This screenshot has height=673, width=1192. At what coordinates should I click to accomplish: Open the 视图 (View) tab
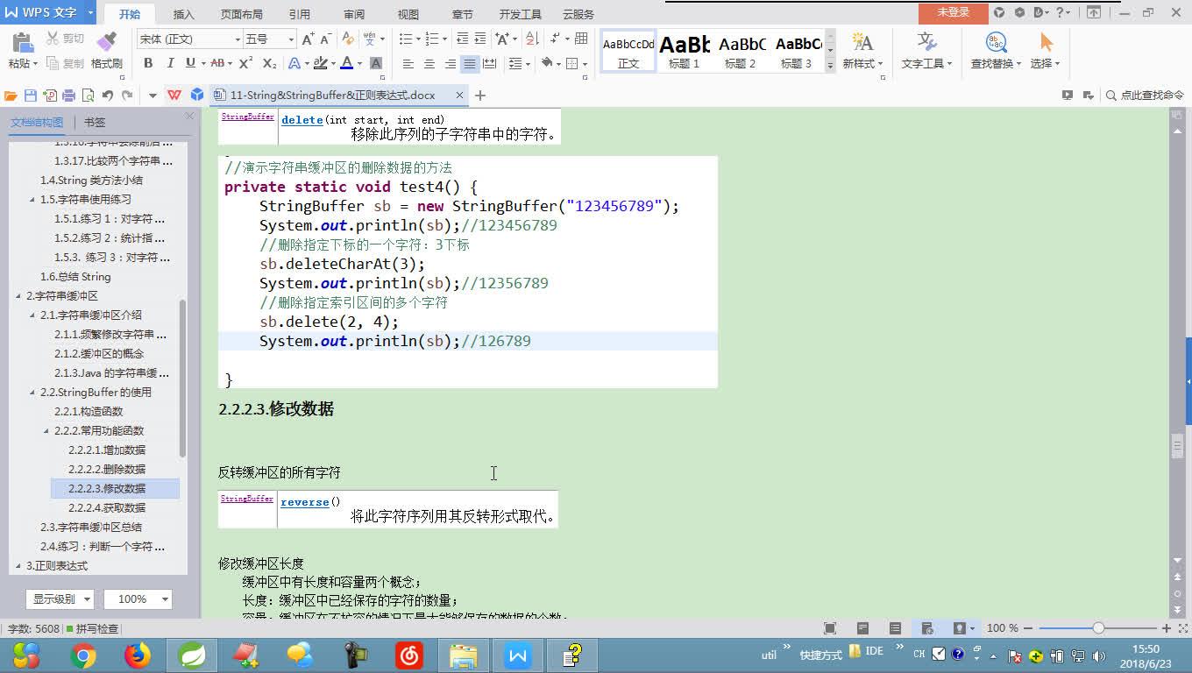click(408, 14)
